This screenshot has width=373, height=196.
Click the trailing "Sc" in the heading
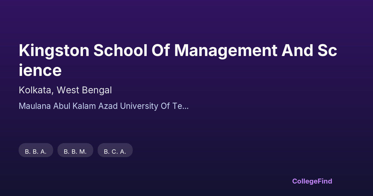click(327, 51)
